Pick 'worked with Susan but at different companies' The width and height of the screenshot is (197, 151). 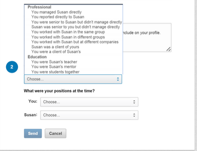click(x=73, y=42)
